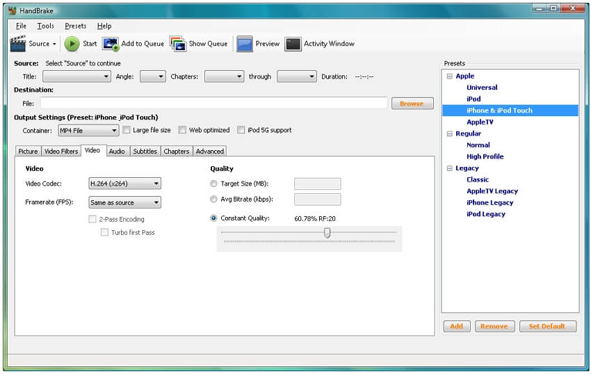Click the Activity Window terminal icon
The image size is (591, 374).
(x=293, y=44)
